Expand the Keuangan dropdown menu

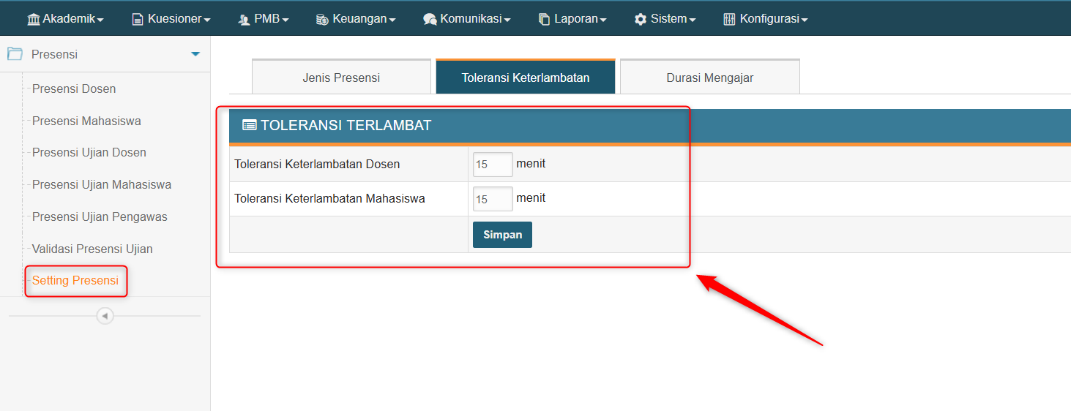tap(356, 19)
